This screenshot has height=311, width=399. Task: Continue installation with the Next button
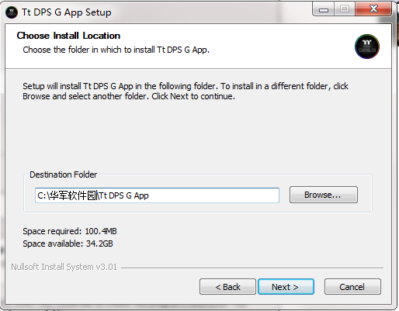(x=286, y=287)
